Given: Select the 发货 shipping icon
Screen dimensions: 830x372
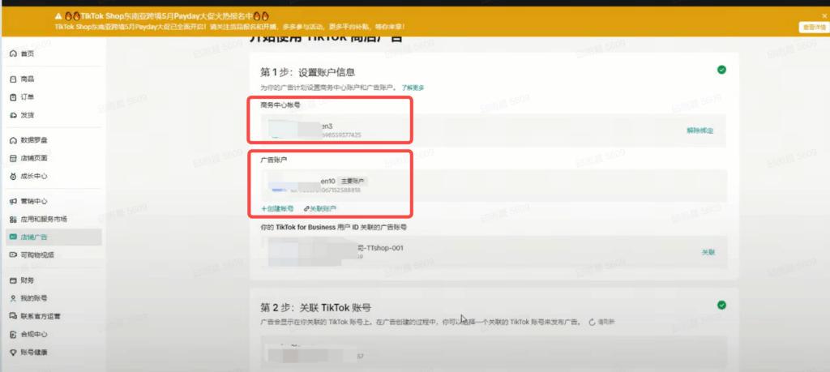Looking at the screenshot, I should click(13, 115).
